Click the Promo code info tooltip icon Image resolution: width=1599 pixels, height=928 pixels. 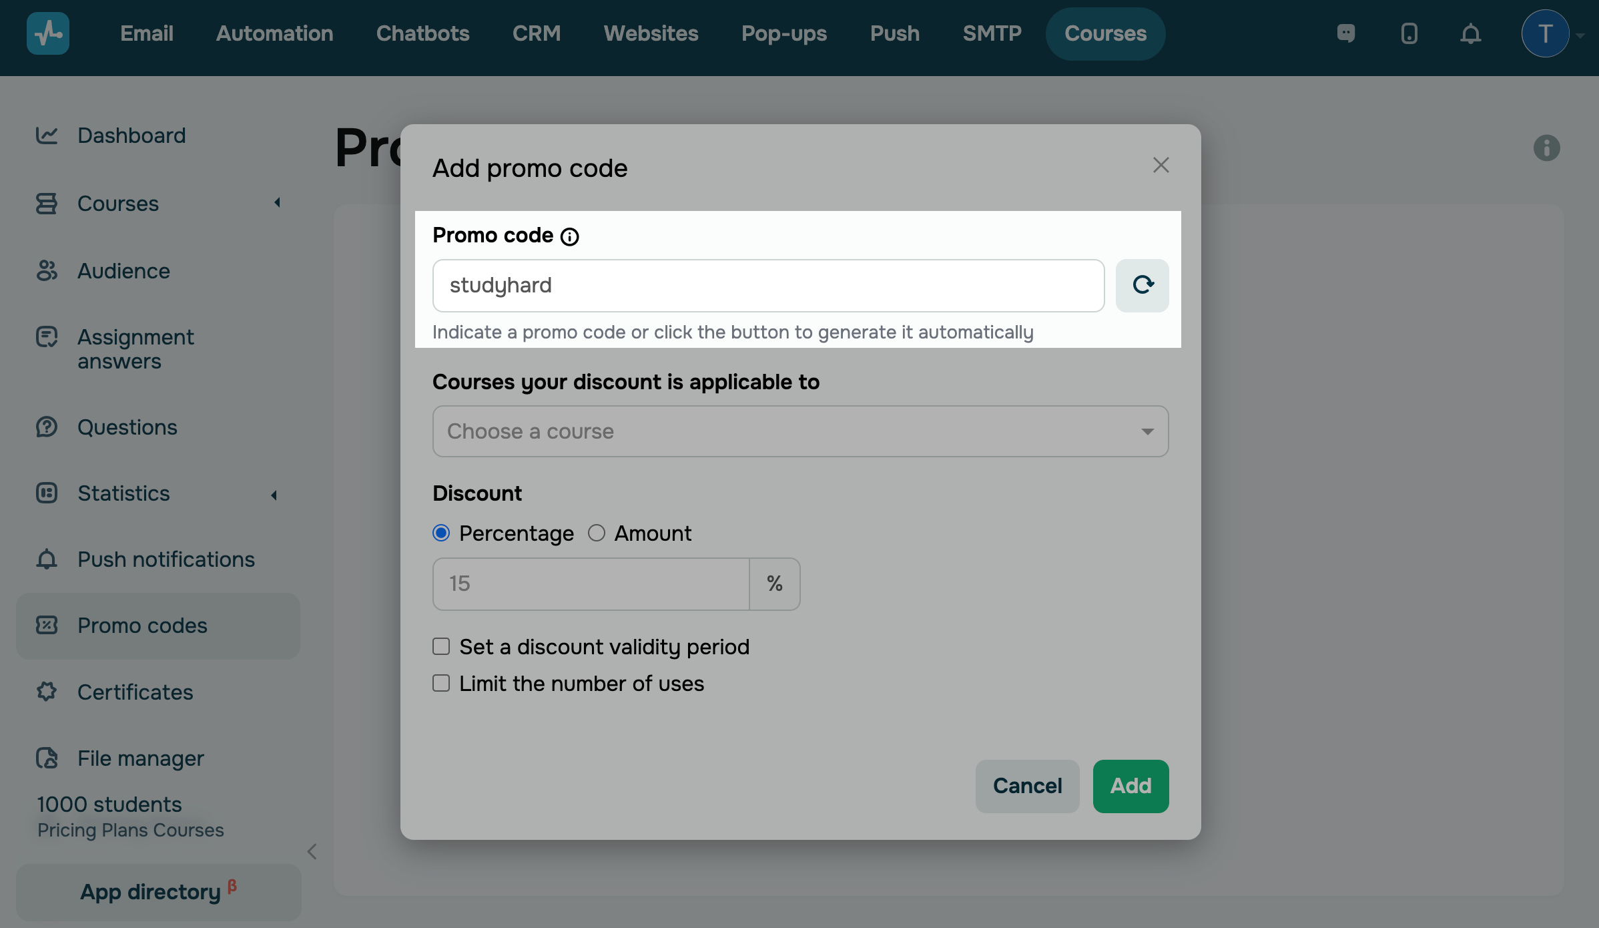click(569, 236)
